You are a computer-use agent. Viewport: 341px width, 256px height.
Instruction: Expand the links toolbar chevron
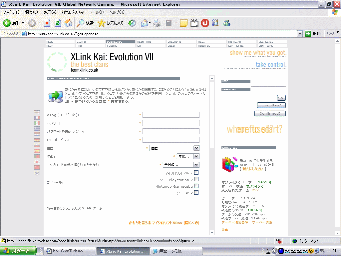(x=338, y=32)
